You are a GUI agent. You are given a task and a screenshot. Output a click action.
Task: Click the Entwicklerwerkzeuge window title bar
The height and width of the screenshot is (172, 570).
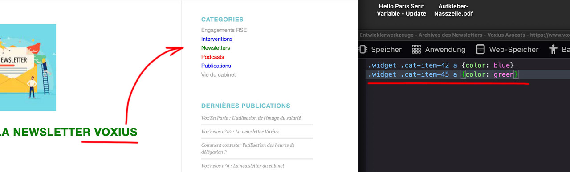(464, 35)
